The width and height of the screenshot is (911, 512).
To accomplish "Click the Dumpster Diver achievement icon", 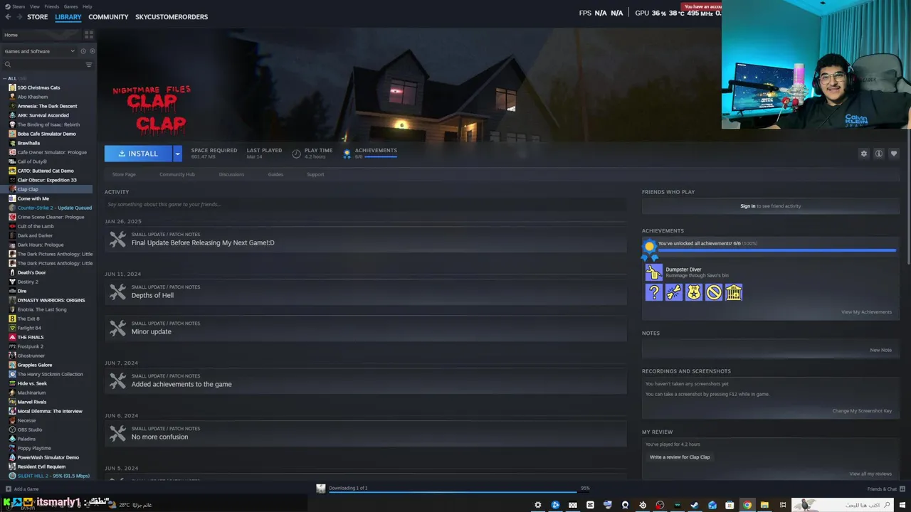I will 653,272.
